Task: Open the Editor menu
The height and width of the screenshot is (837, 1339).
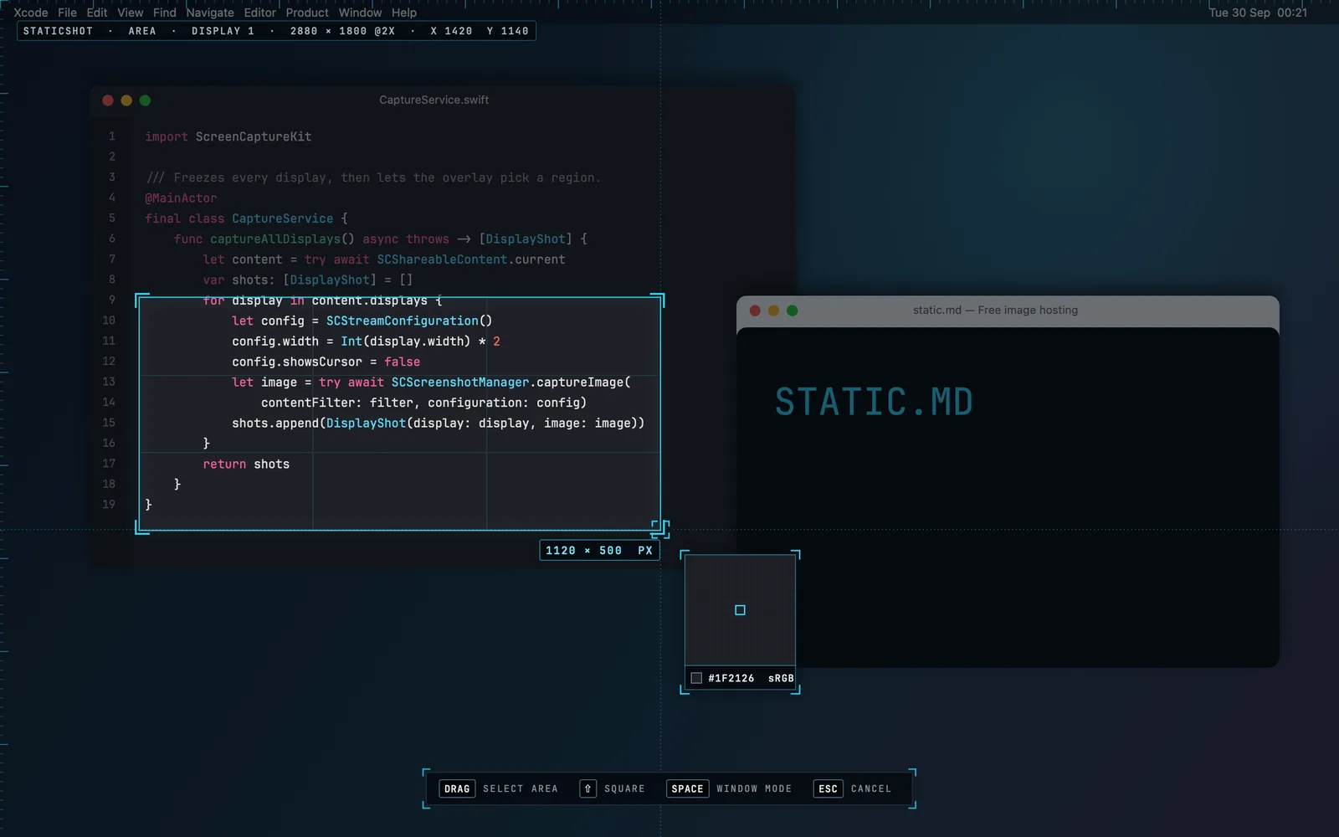Action: (x=259, y=13)
